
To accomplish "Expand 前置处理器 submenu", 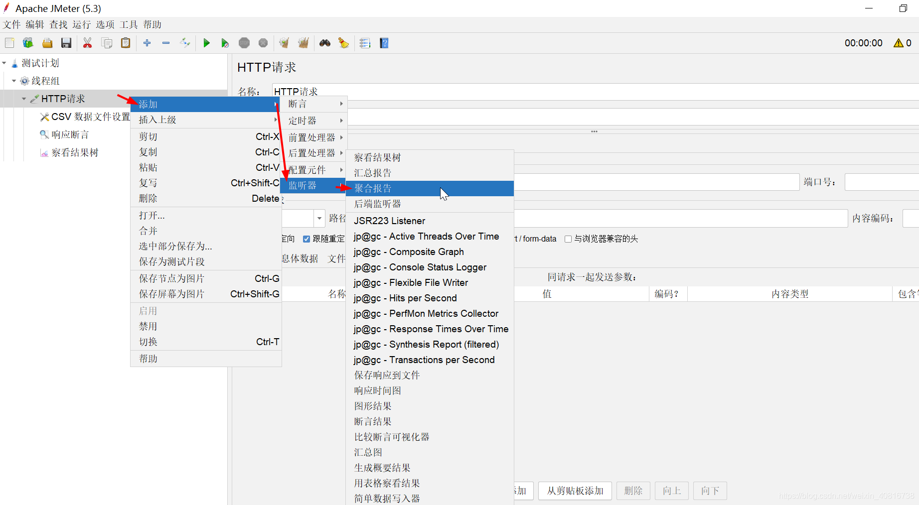I will [314, 137].
